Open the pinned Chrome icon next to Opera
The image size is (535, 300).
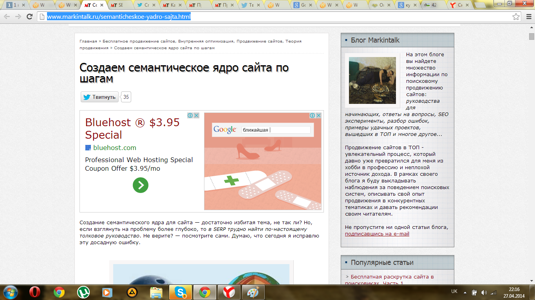(x=59, y=292)
